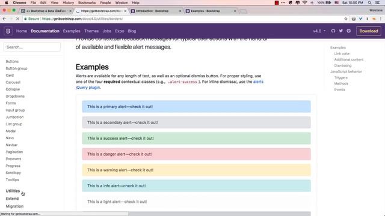Jump to Link color in page contents

tap(342, 53)
